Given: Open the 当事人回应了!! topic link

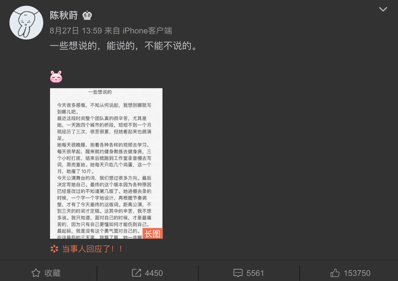Looking at the screenshot, I should (x=92, y=249).
